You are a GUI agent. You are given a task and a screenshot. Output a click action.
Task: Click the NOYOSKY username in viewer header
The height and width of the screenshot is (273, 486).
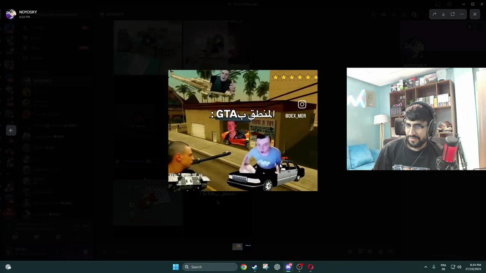point(28,12)
